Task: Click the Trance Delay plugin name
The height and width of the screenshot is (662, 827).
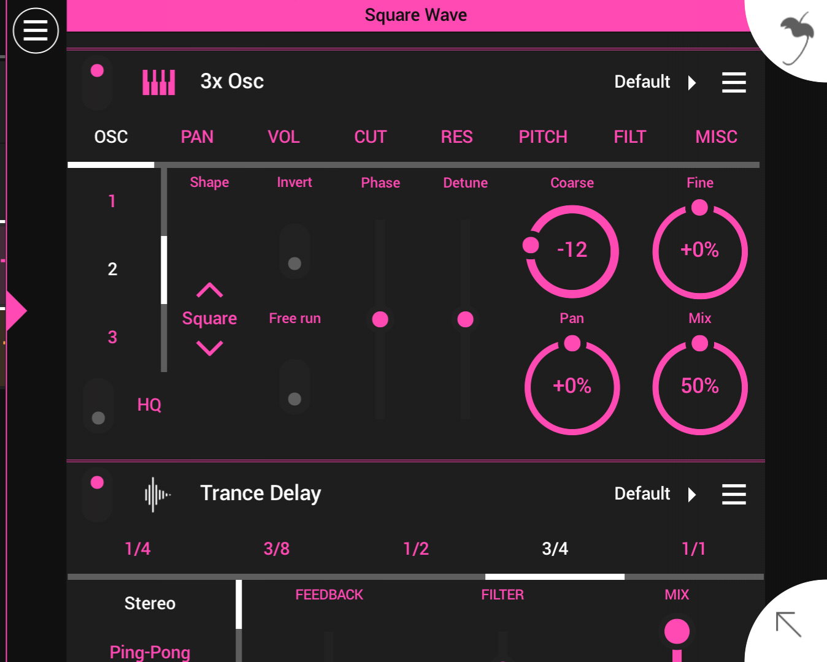Action: pyautogui.click(x=261, y=493)
